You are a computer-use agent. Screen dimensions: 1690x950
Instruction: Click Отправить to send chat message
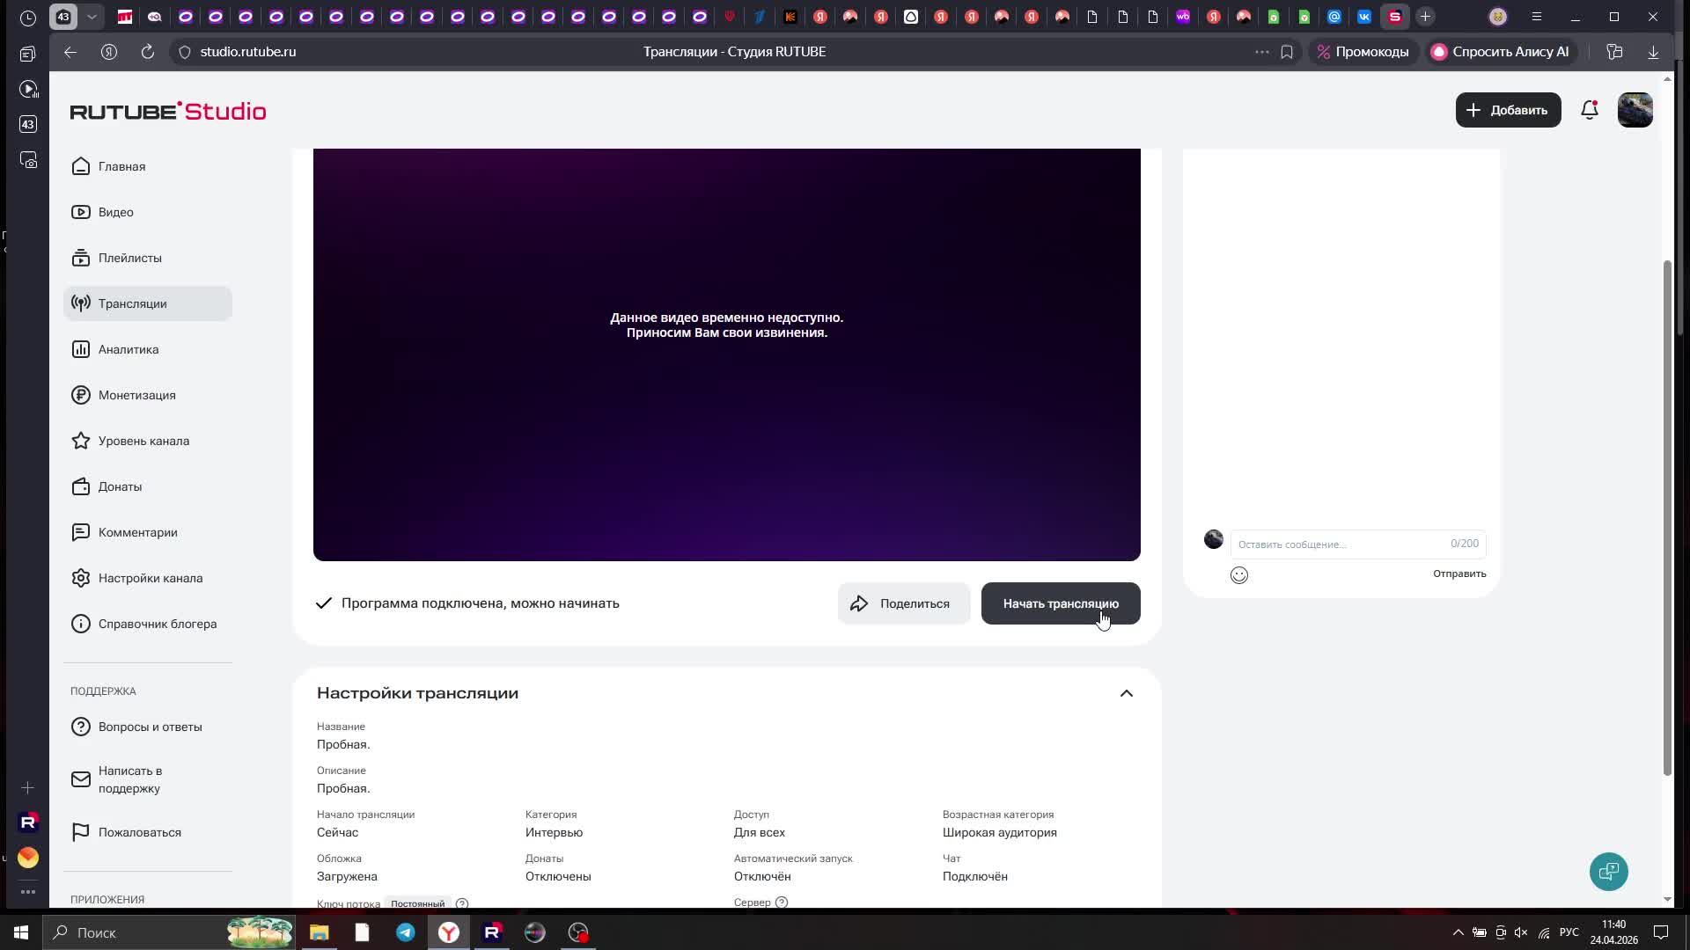click(1459, 574)
